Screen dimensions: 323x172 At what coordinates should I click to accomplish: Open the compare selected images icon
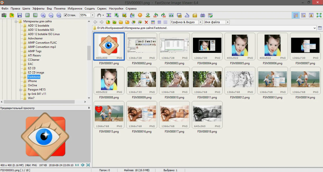click(171, 15)
